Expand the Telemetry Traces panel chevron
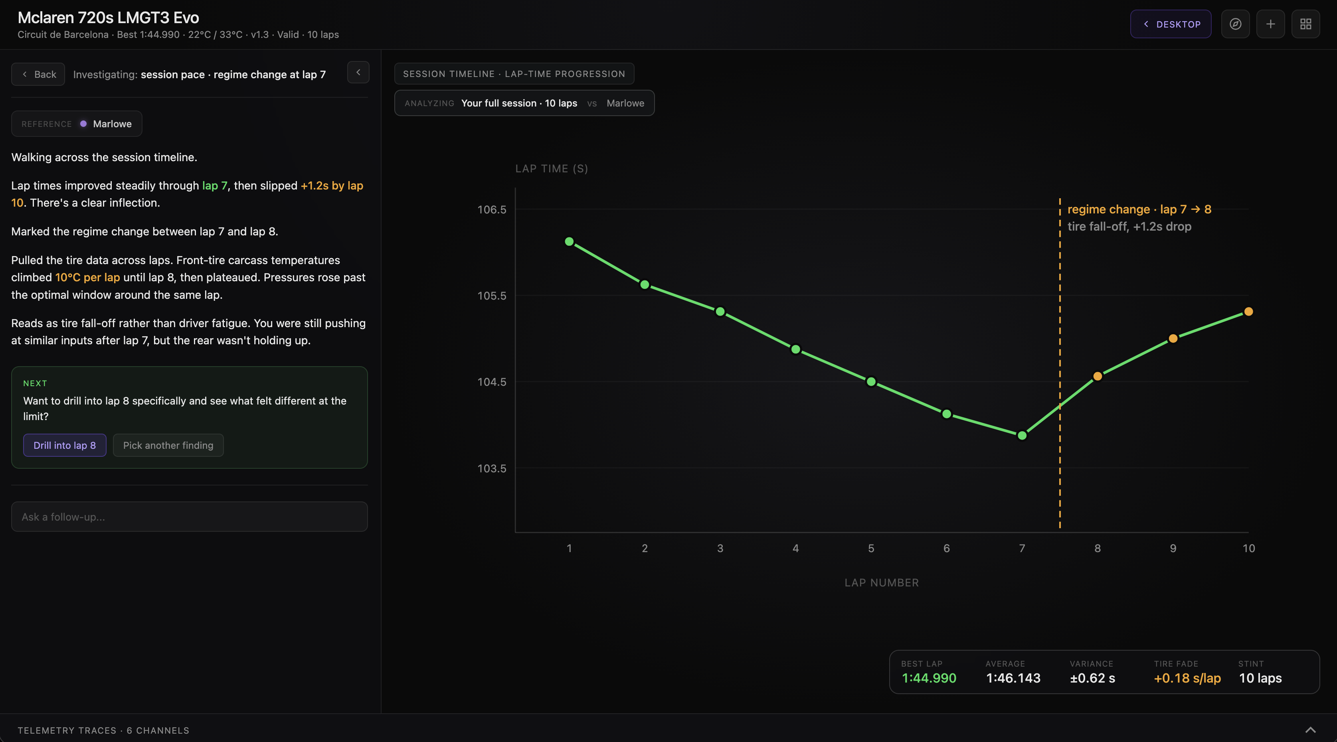 pyautogui.click(x=1311, y=730)
